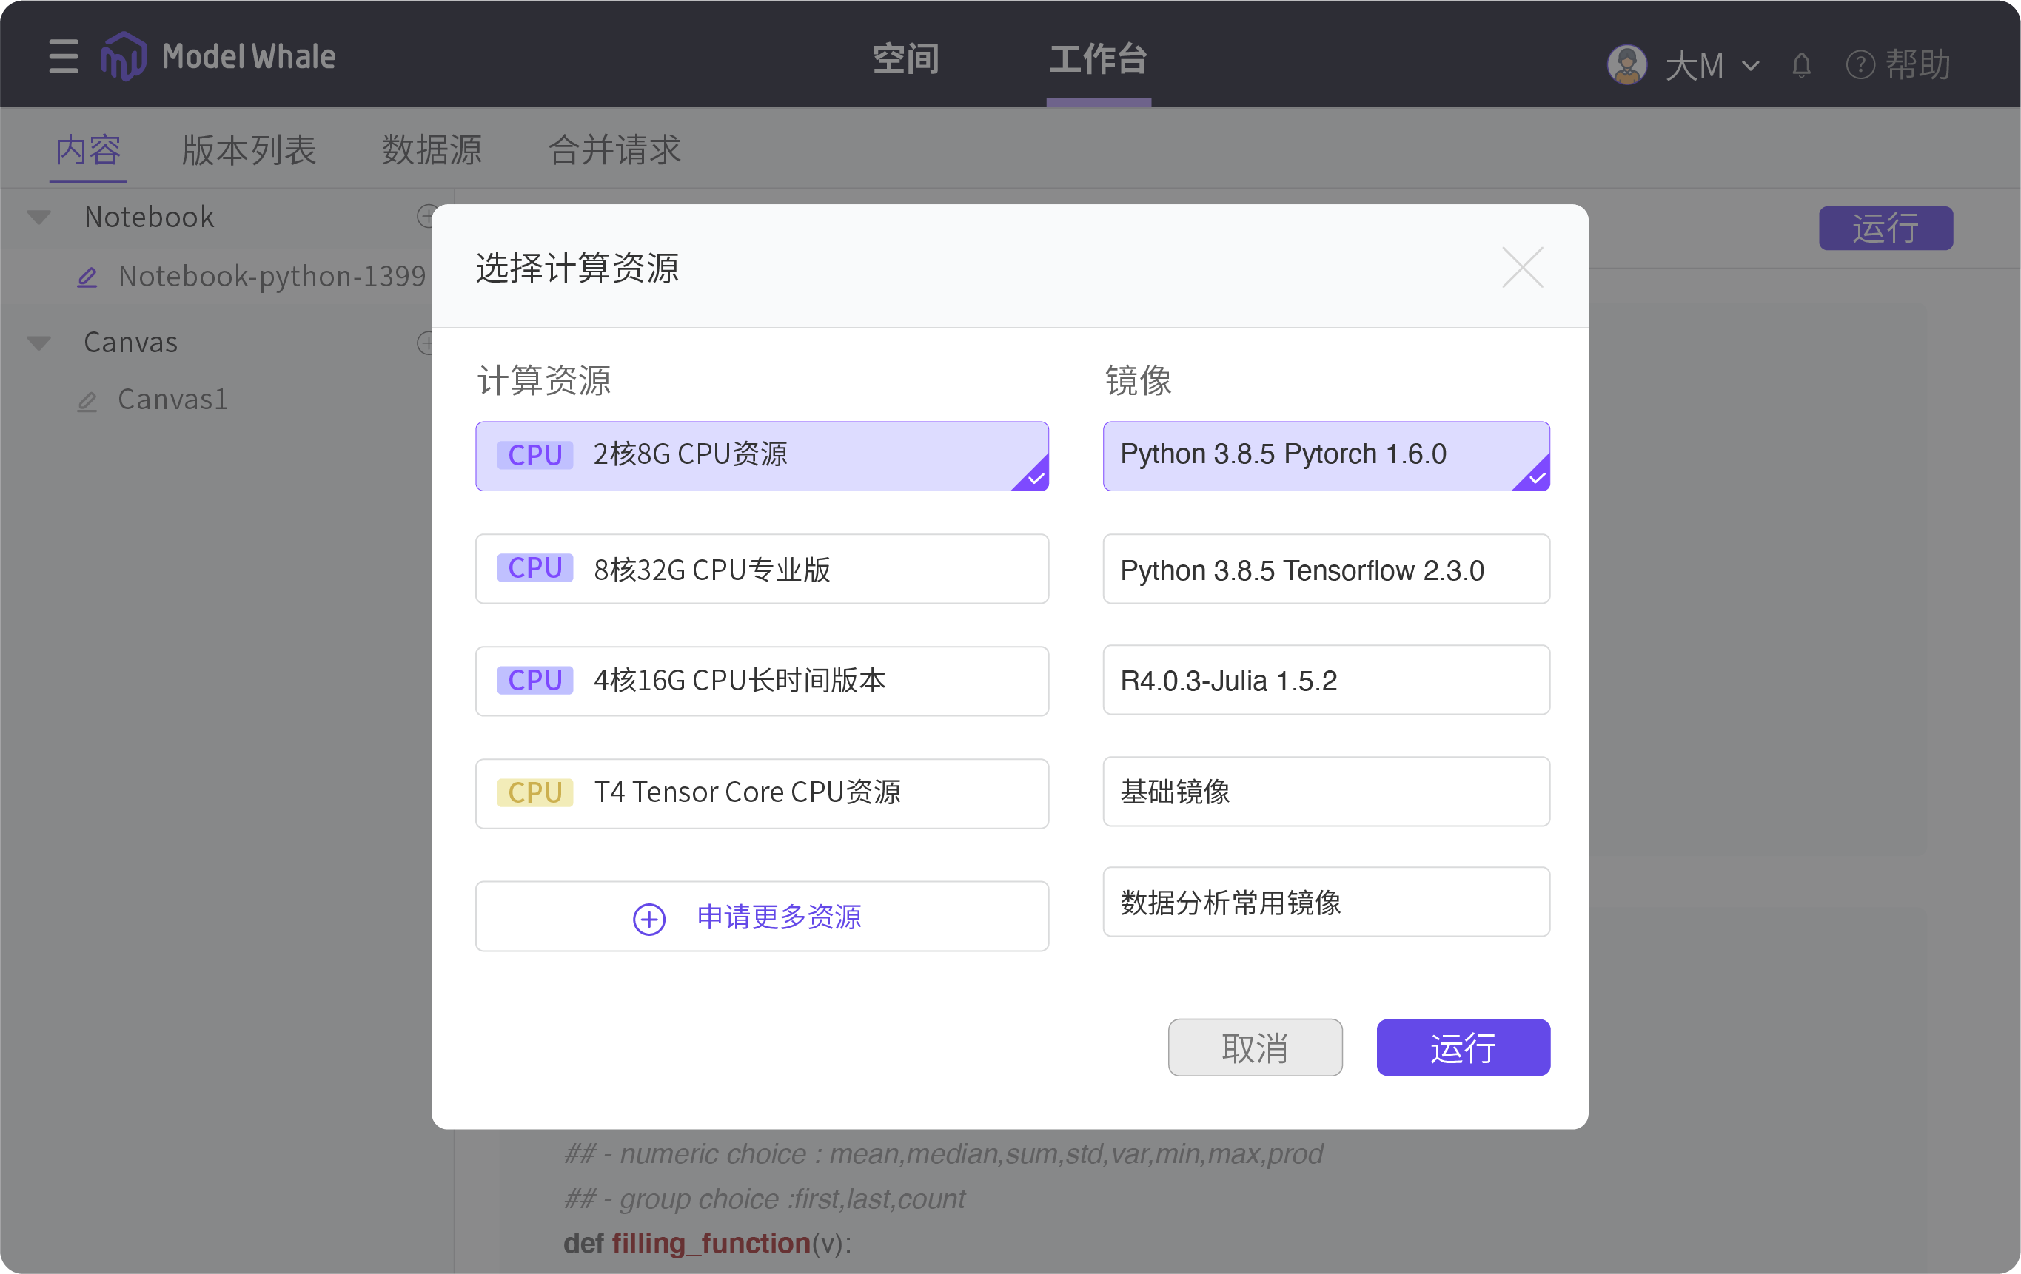
Task: Click the ModelWhale logo icon
Action: click(x=124, y=56)
